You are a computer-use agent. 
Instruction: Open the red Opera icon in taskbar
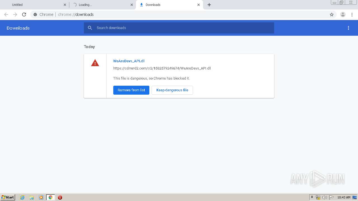pyautogui.click(x=60, y=197)
